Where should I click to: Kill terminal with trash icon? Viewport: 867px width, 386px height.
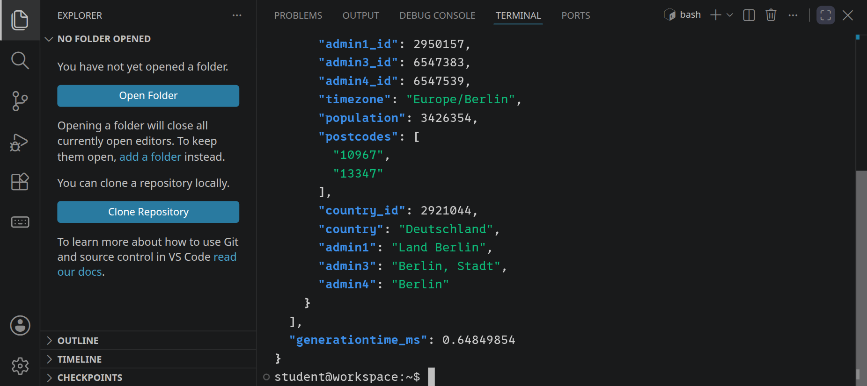coord(771,15)
